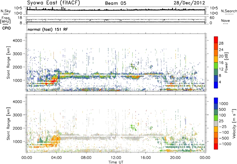Image resolution: width=237 pixels, height=164 pixels.
Task: Click the "Slant Range [km]" label of the Power panel
Action: click(8, 62)
